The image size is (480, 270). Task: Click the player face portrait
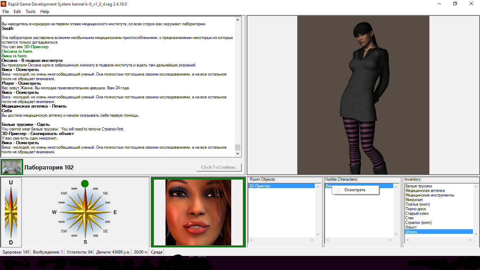pos(198,212)
